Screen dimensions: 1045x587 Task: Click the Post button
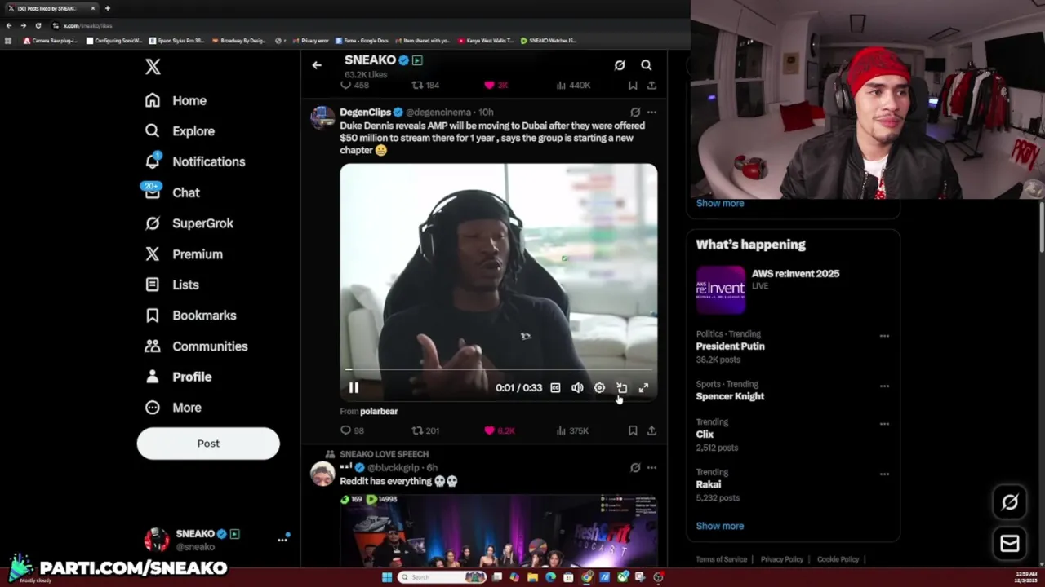(208, 444)
